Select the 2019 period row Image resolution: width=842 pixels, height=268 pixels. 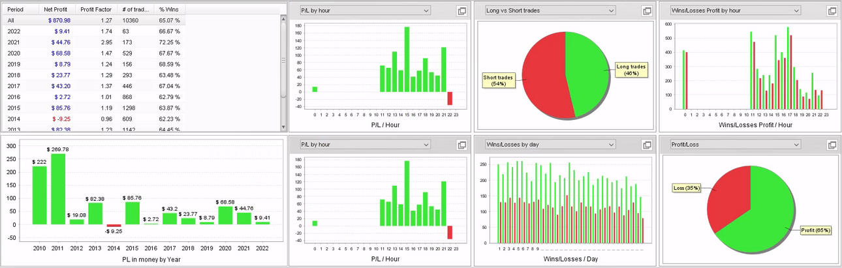(x=95, y=64)
